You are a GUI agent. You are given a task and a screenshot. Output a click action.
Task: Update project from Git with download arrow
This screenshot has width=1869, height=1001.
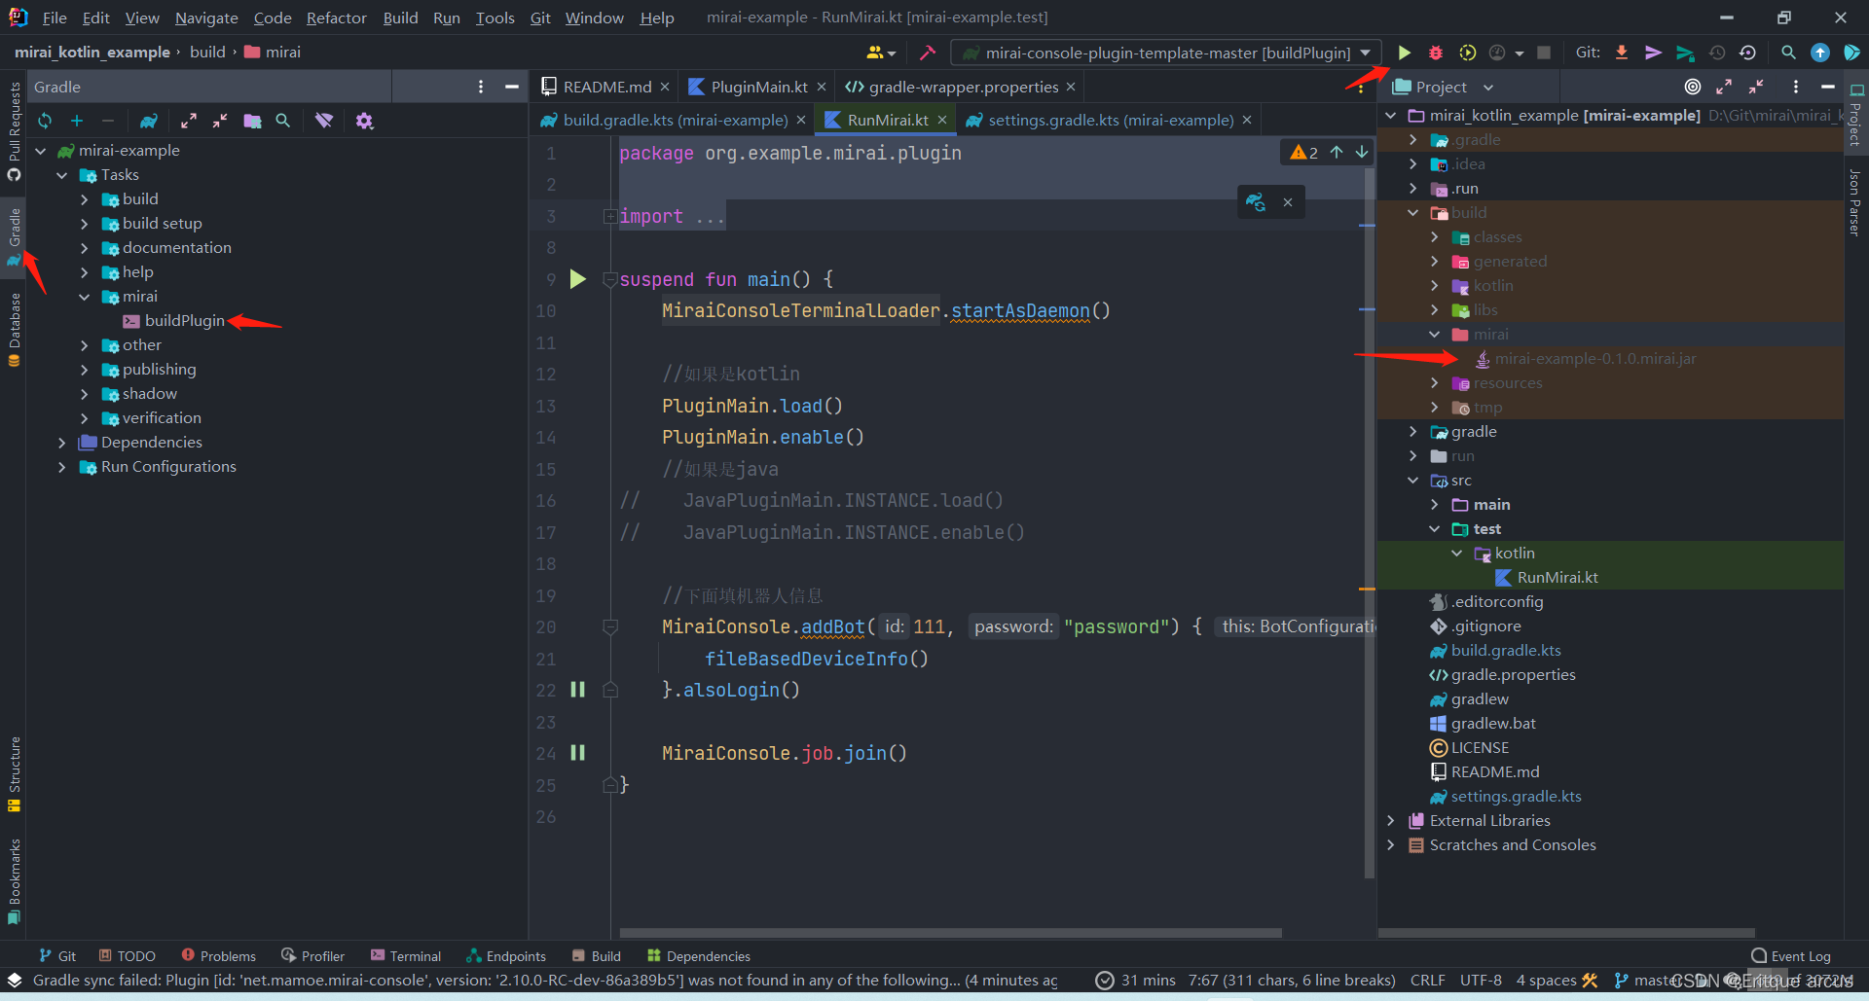tap(1621, 53)
